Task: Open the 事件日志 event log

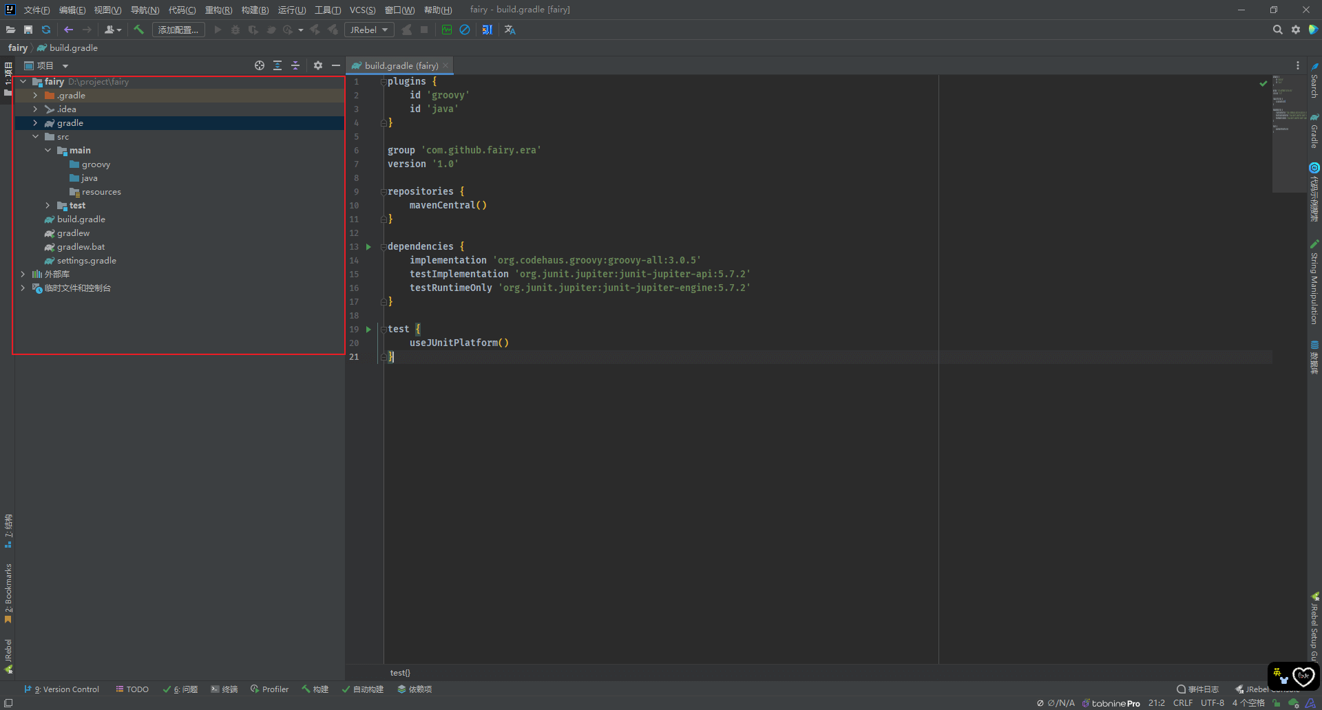Action: 1197,689
